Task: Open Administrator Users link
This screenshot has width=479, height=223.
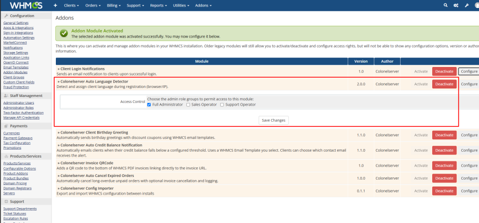Action: (x=19, y=103)
